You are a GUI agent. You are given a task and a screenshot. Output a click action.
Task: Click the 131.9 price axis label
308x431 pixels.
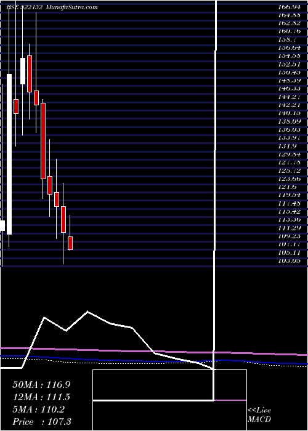click(x=288, y=146)
